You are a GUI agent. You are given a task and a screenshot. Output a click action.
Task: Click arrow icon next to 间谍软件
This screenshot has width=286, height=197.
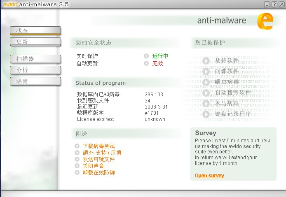tap(206, 72)
